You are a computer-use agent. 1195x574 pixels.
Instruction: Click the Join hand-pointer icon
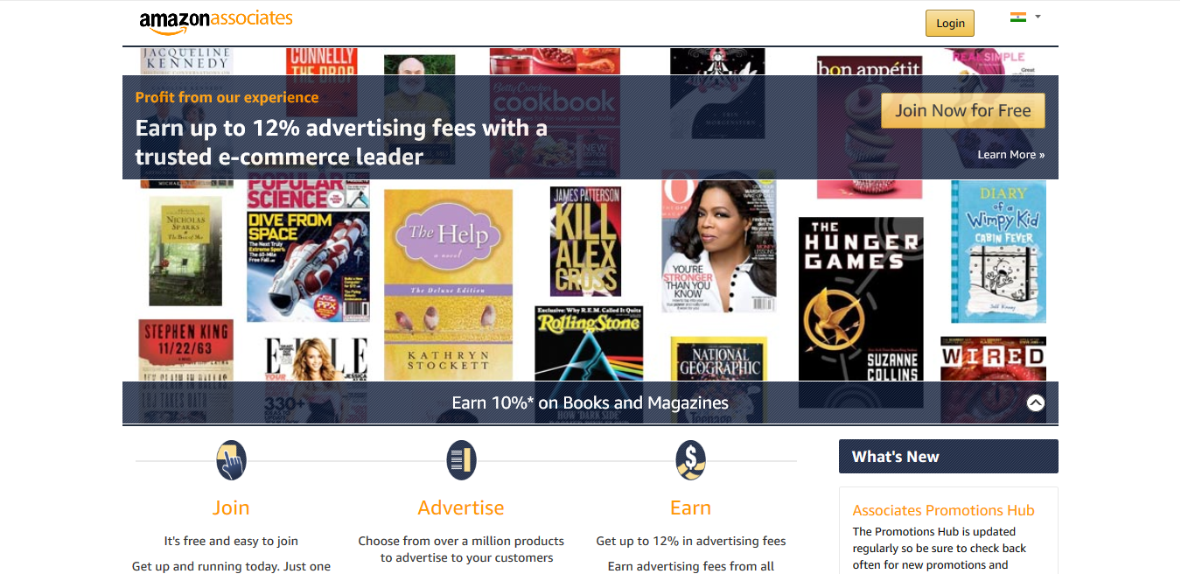coord(231,460)
